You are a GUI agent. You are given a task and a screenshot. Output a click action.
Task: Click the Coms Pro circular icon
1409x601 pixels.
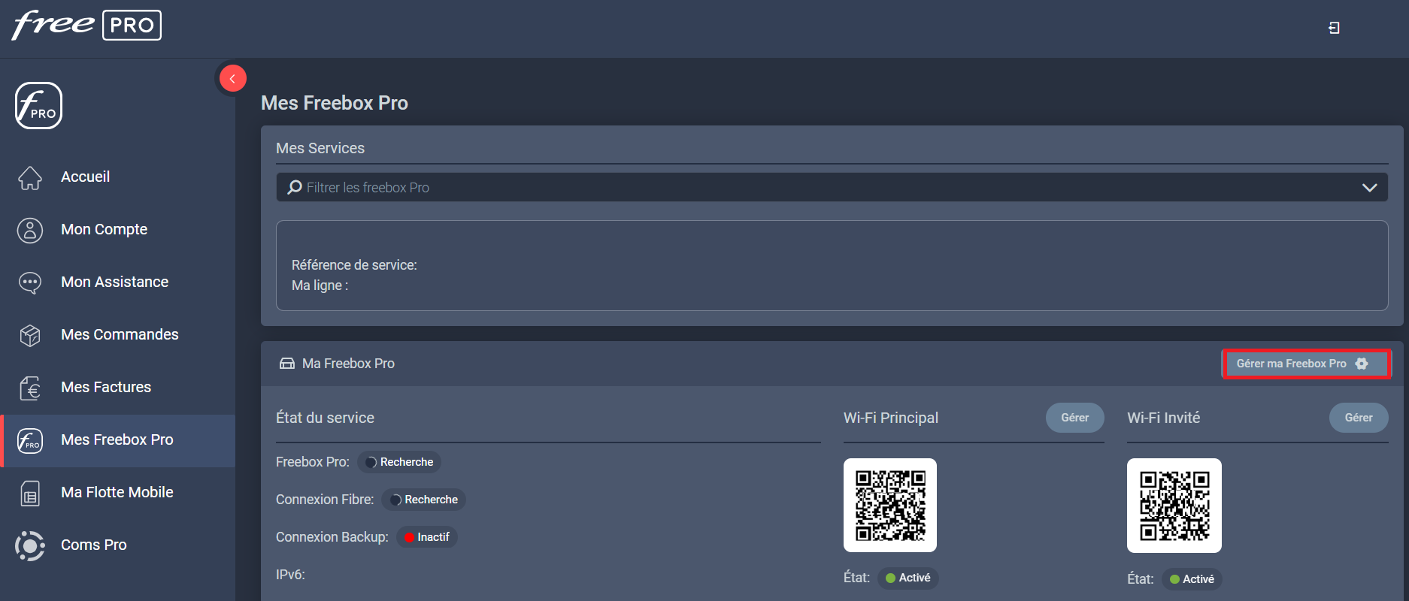(30, 545)
